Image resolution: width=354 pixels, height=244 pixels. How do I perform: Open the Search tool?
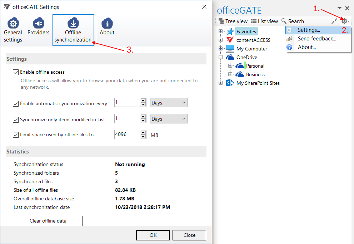click(293, 21)
